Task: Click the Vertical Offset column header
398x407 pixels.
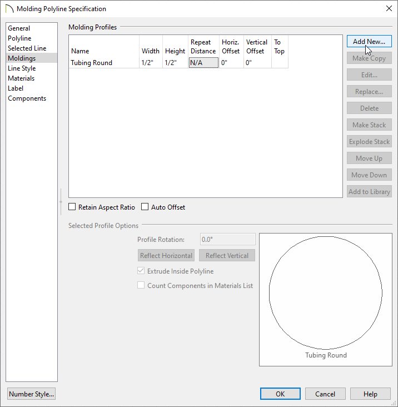Action: 257,47
